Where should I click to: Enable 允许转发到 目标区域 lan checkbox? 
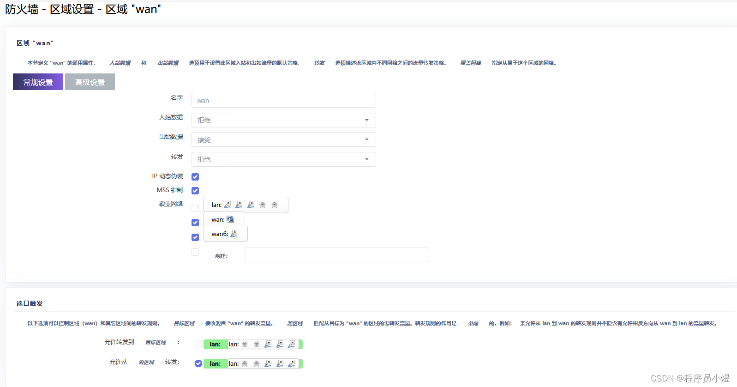pyautogui.click(x=198, y=344)
